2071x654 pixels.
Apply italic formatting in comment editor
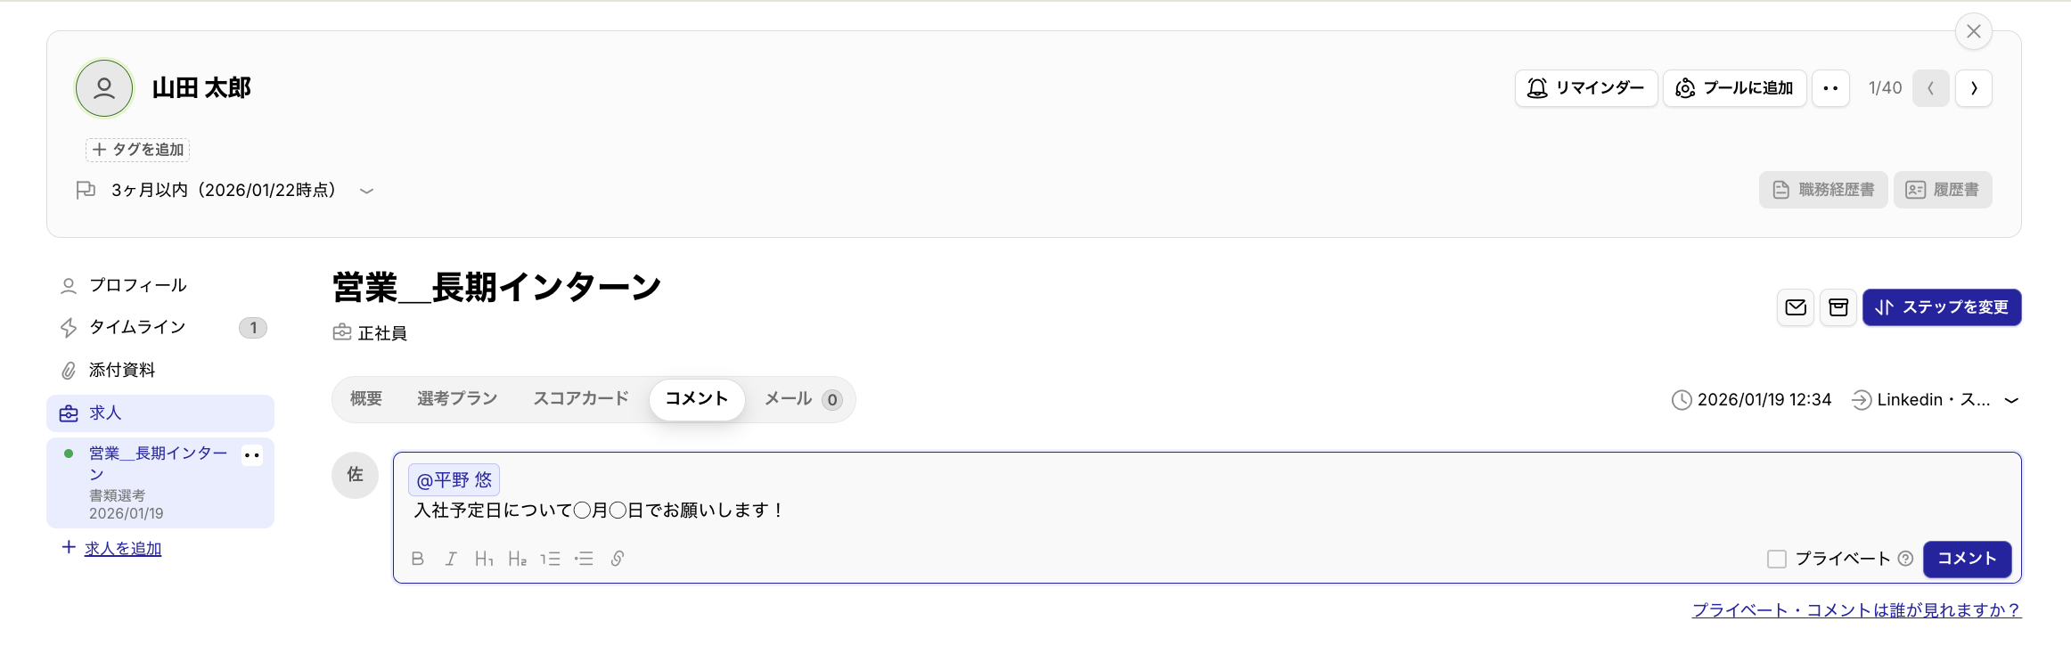point(451,559)
